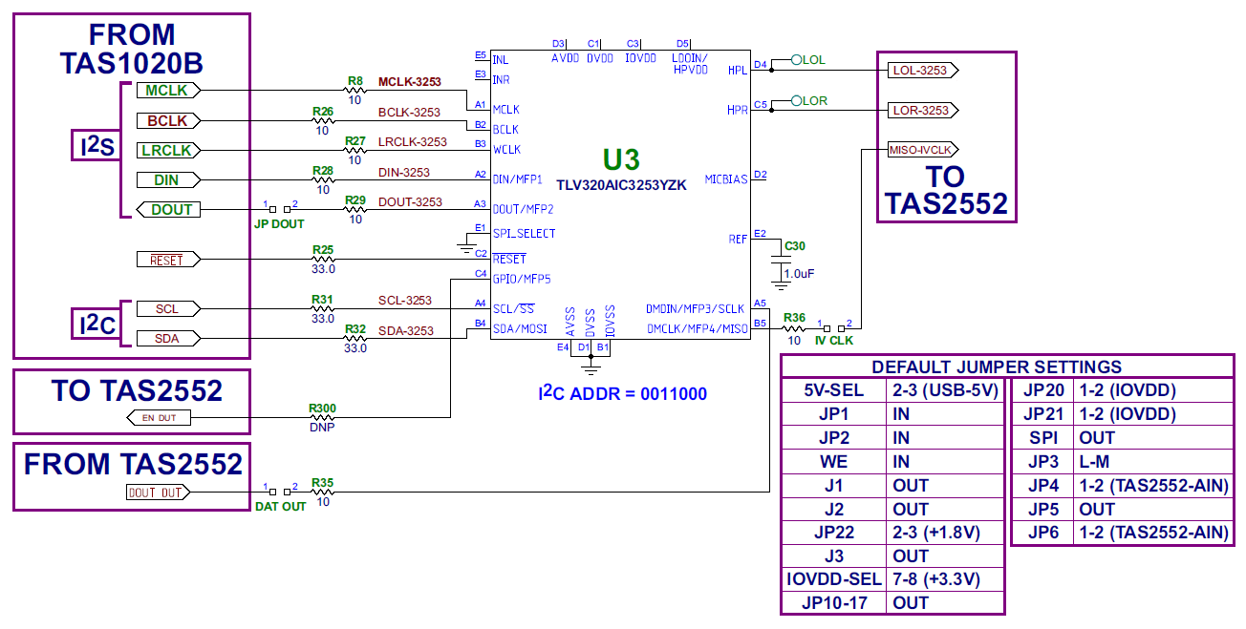Select resistor R8 on the MCLK line
This screenshot has height=629, width=1246.
(354, 90)
